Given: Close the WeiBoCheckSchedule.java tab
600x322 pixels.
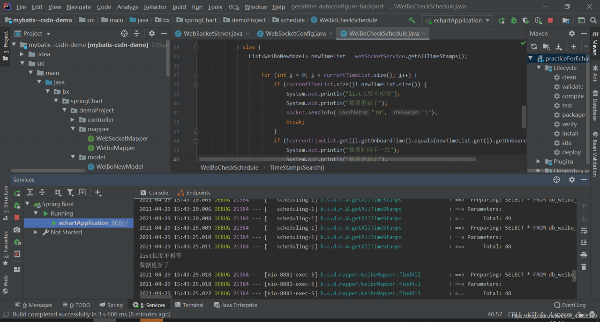Looking at the screenshot, I should pyautogui.click(x=425, y=34).
